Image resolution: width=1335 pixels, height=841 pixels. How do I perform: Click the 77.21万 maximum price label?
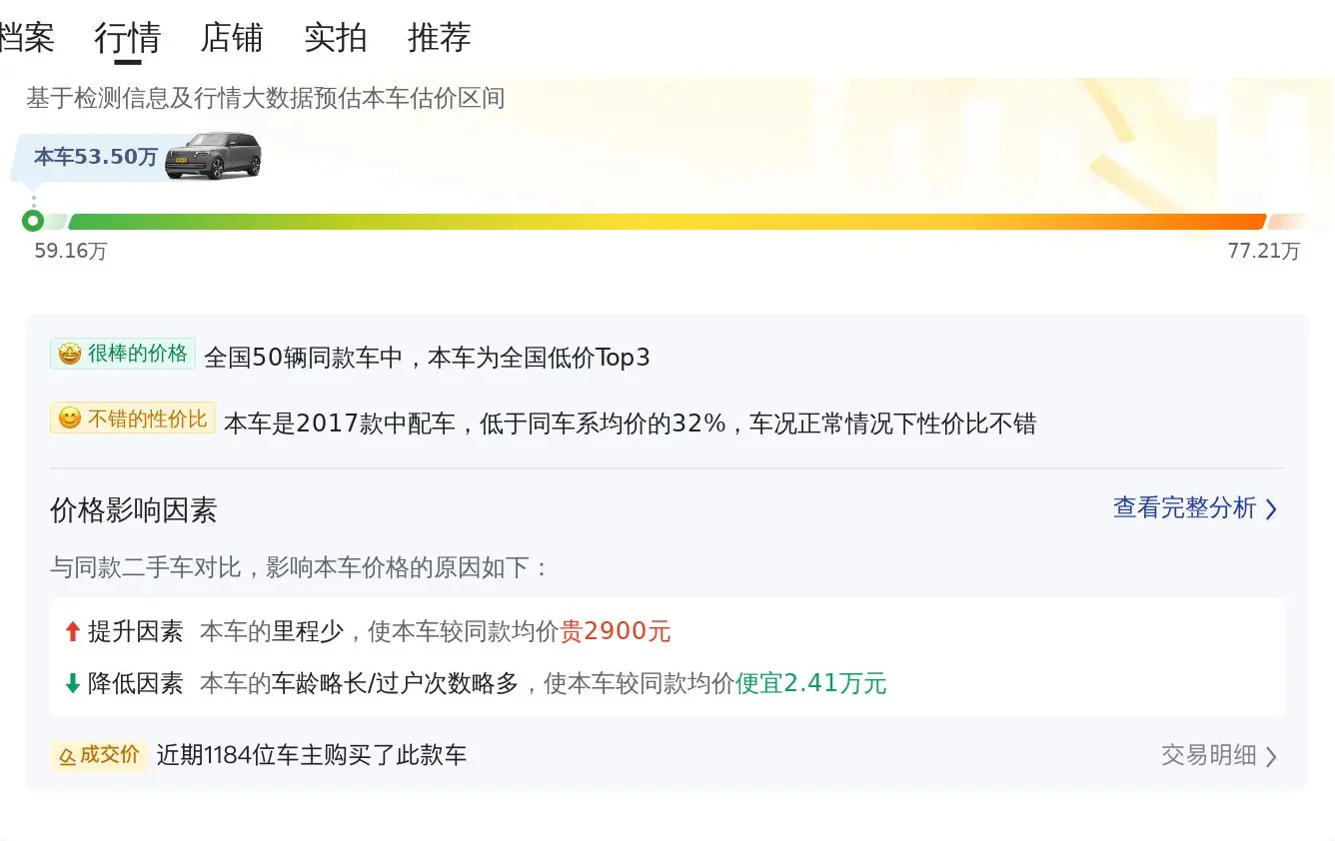1264,251
